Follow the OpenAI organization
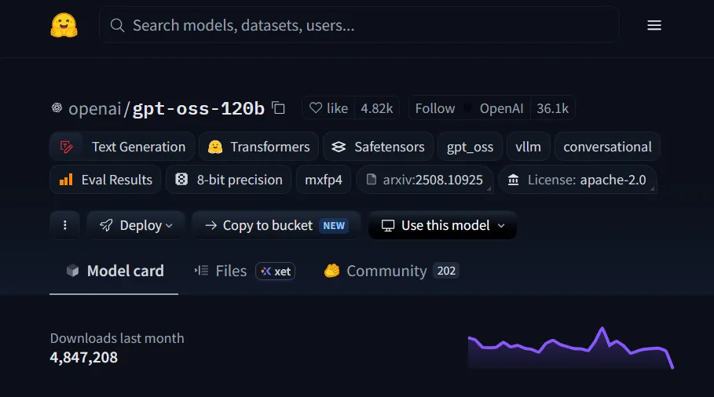 click(469, 108)
